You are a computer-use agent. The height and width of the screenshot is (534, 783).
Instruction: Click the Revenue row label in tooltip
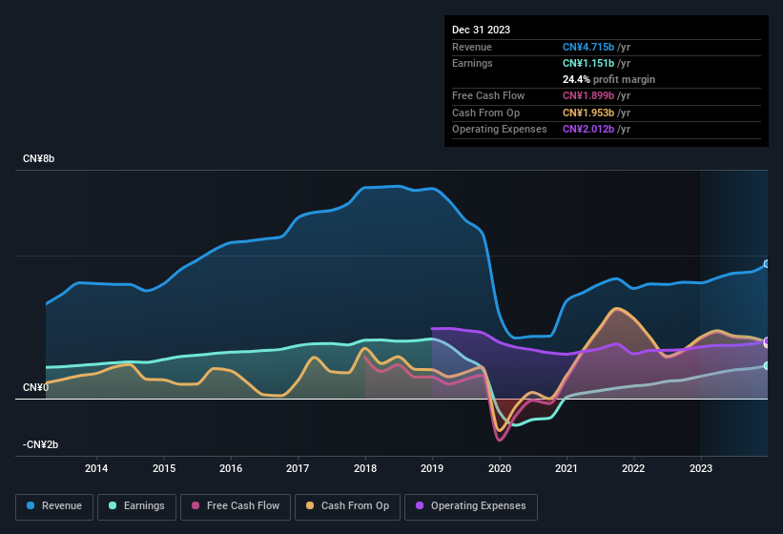pos(472,47)
